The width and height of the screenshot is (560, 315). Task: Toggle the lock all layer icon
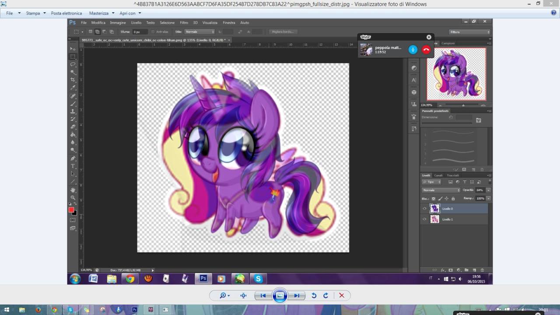point(453,199)
